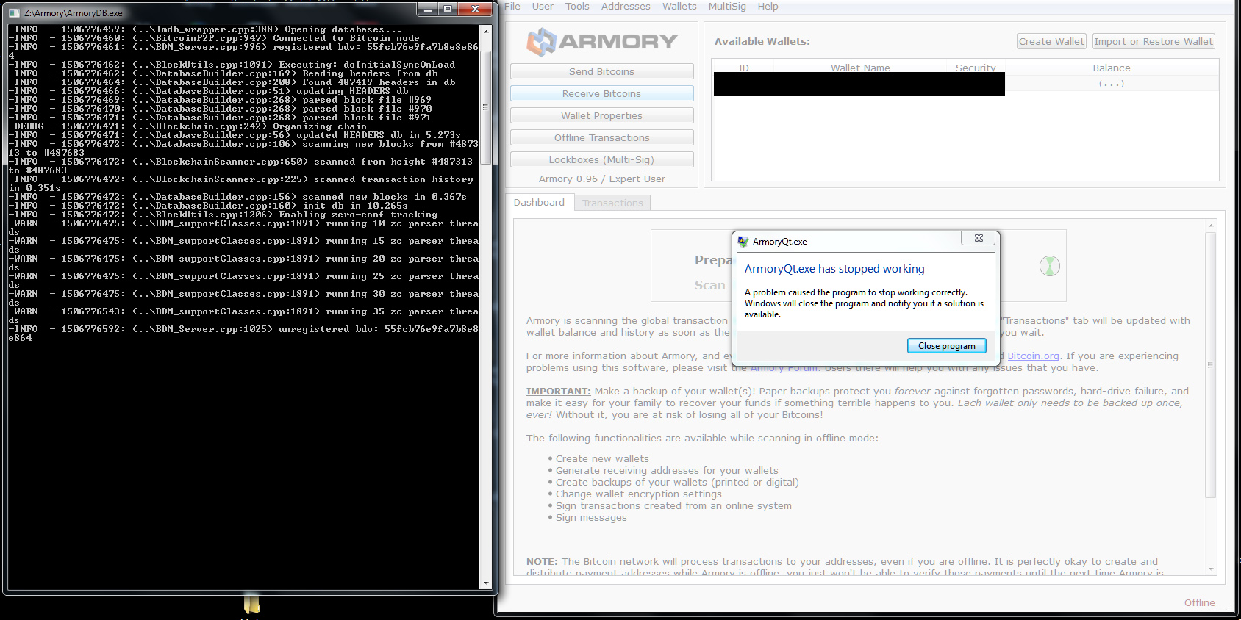The height and width of the screenshot is (620, 1241).
Task: Click the Dashboard scrollbar down arrow
Action: click(x=1210, y=569)
